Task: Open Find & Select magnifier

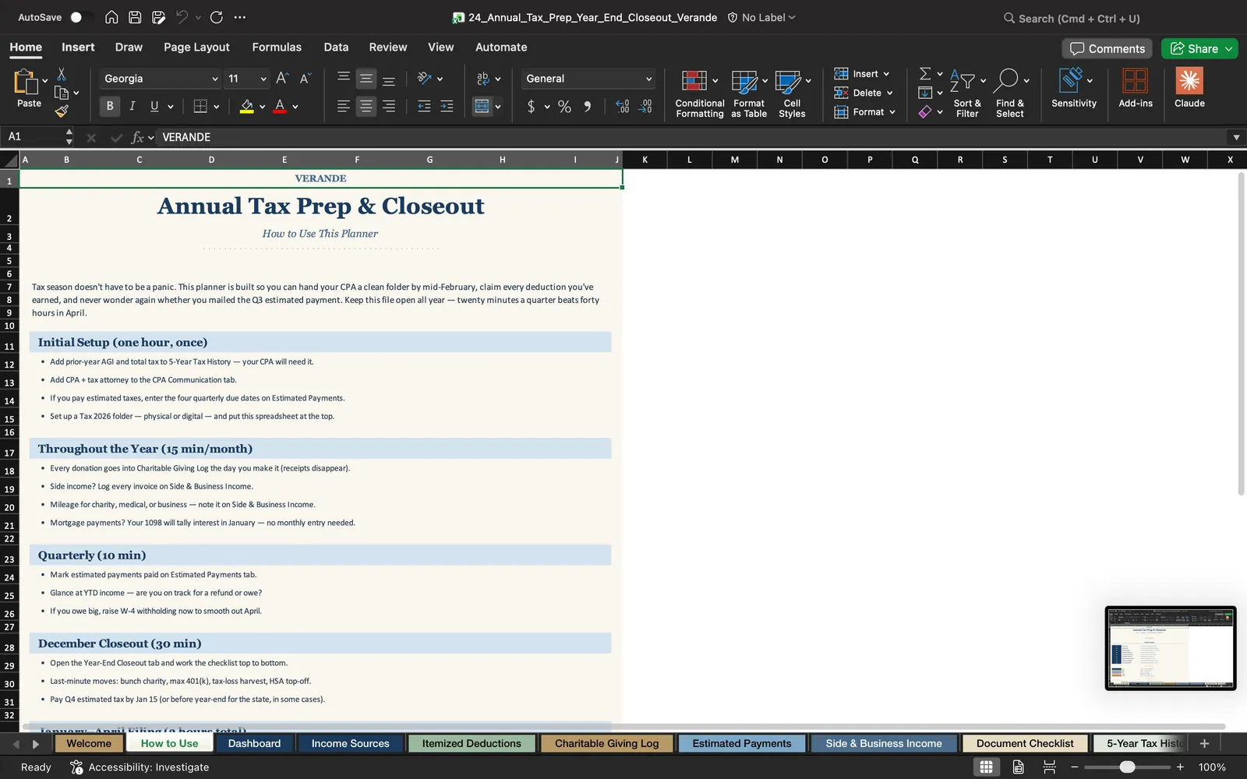Action: (1010, 93)
